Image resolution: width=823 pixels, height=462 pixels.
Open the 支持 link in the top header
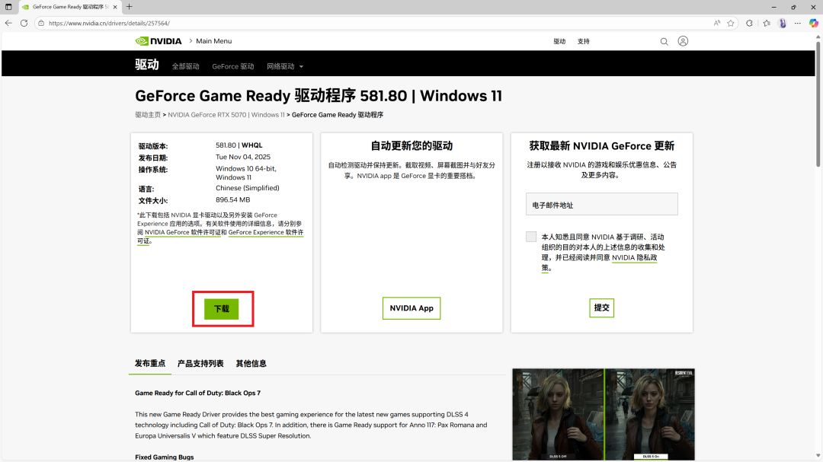pyautogui.click(x=584, y=41)
